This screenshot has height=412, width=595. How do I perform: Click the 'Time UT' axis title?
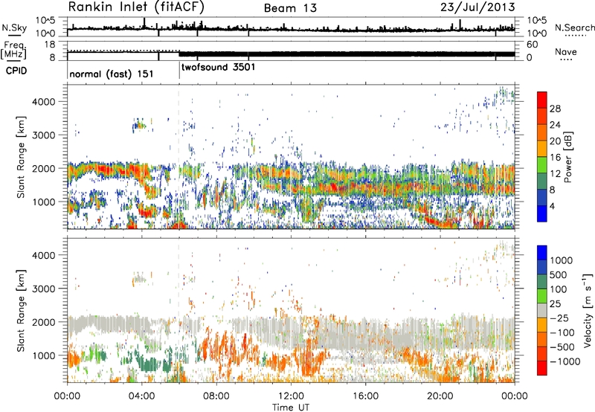coord(291,407)
